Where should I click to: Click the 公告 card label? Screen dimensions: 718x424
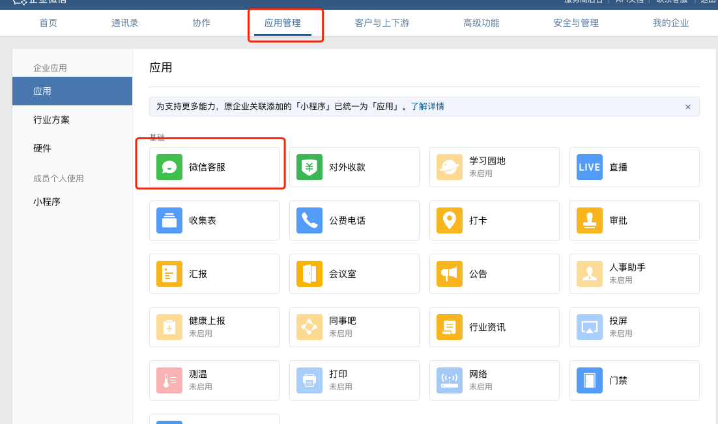click(x=478, y=274)
